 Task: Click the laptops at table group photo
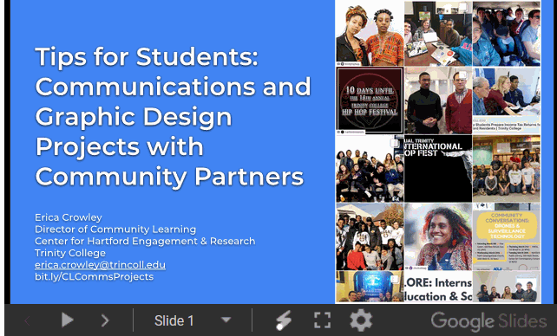438,33
